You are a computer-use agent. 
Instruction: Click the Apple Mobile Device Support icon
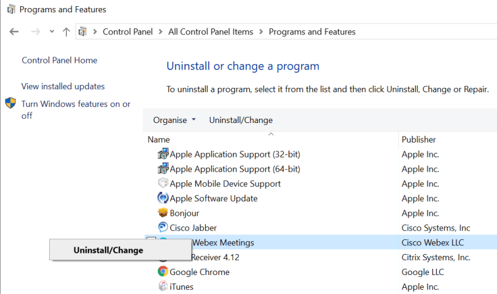pyautogui.click(x=163, y=184)
